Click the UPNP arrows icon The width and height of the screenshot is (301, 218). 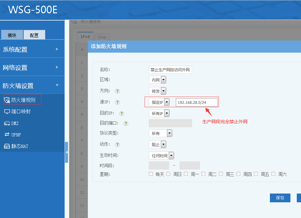(x=7, y=135)
